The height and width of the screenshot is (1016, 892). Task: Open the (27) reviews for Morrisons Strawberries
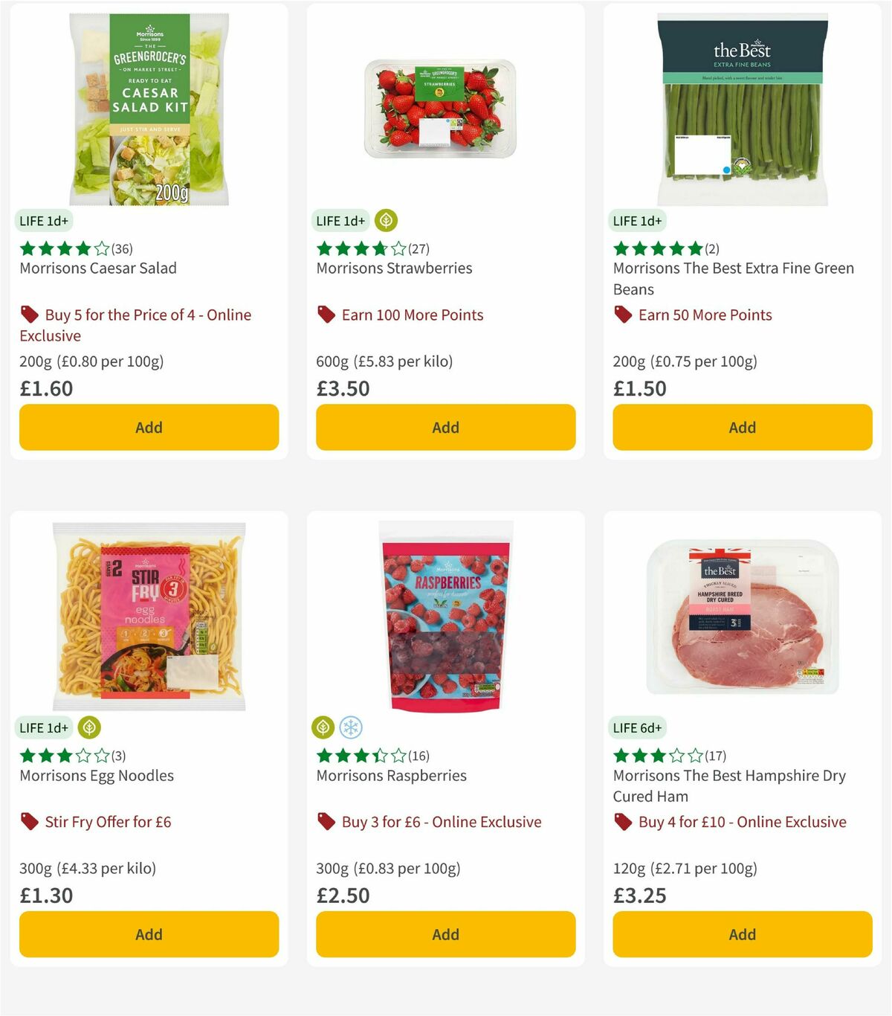tap(418, 248)
